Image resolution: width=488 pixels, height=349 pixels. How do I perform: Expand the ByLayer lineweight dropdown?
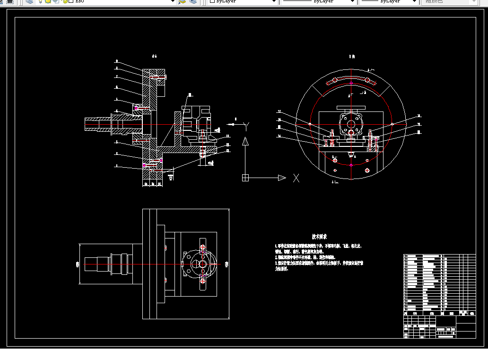coord(414,1)
